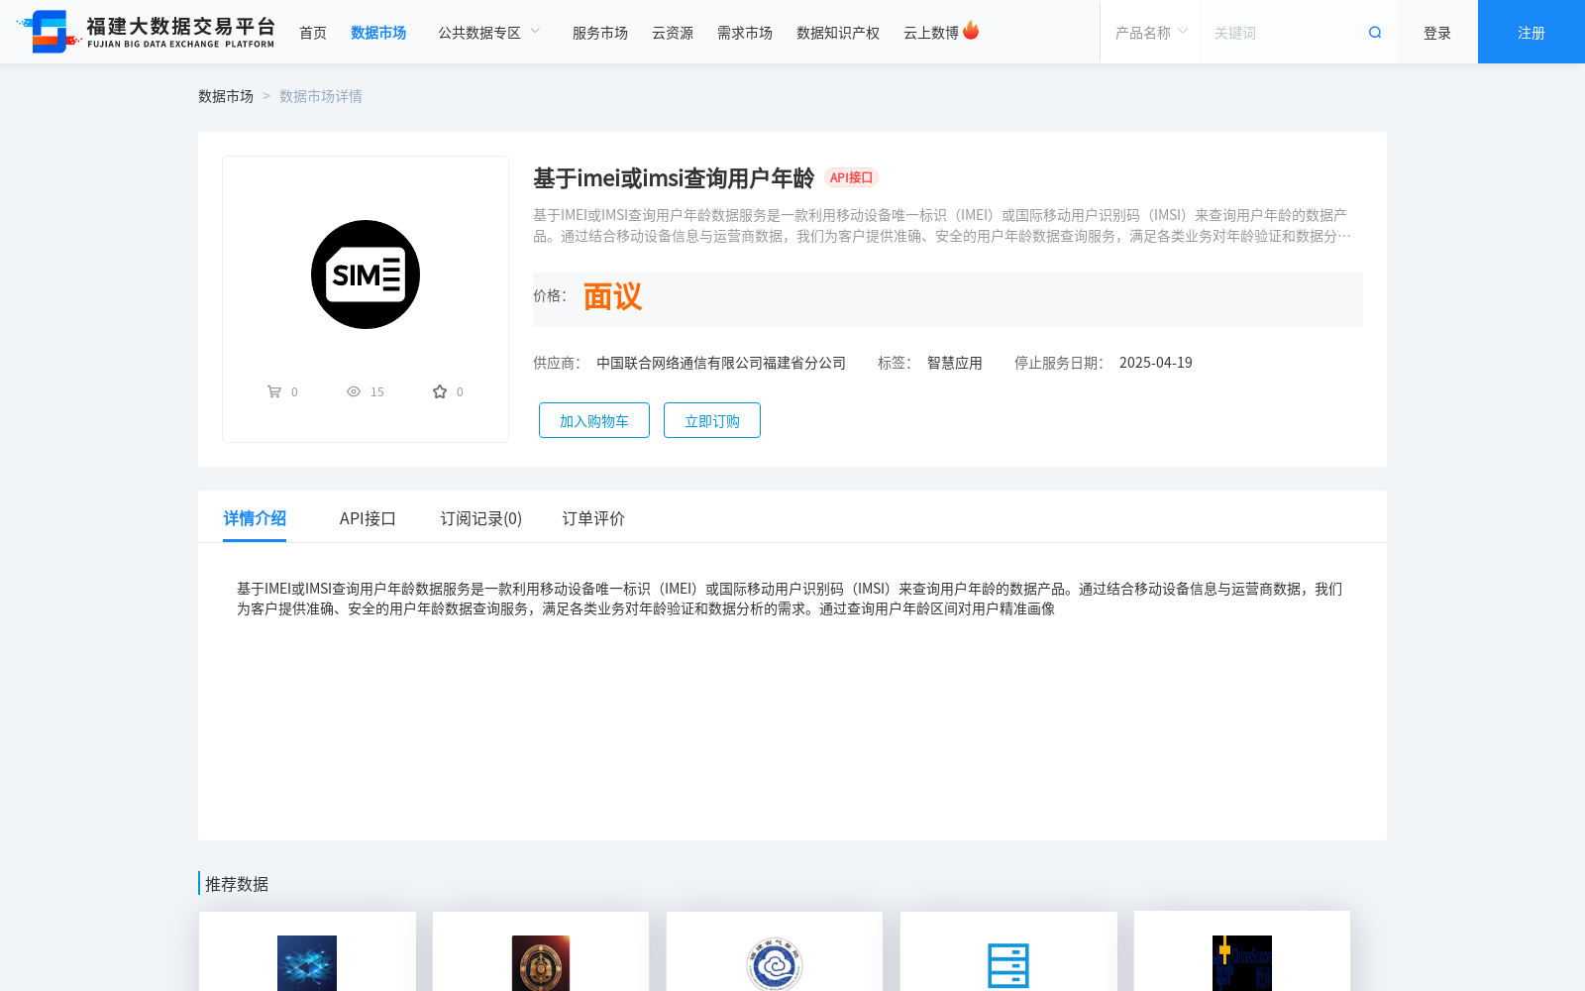Focus the 关键词 search input field
1585x991 pixels.
tap(1283, 33)
